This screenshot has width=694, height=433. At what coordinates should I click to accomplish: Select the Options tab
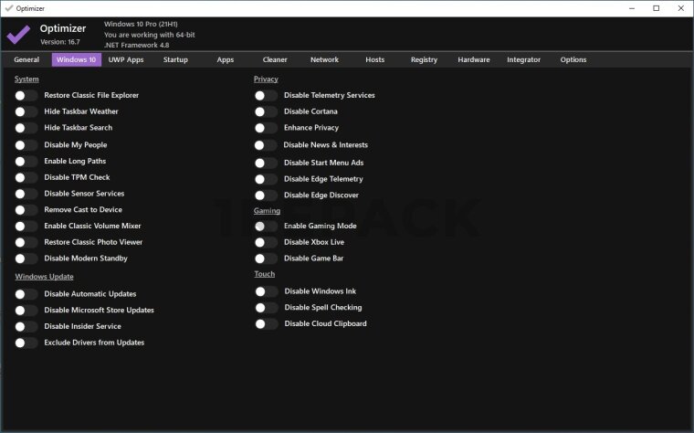[x=573, y=60]
